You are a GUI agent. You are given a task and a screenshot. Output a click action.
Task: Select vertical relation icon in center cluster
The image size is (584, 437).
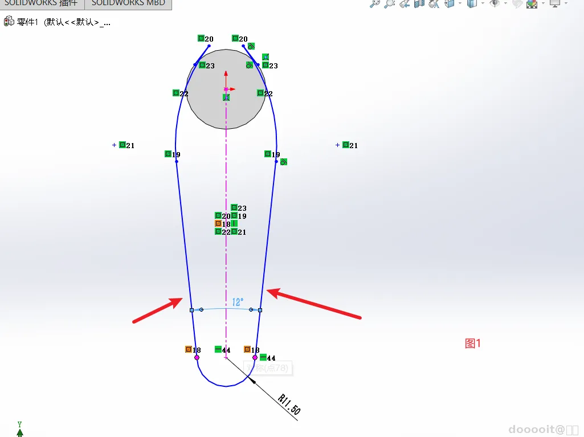pyautogui.click(x=234, y=223)
